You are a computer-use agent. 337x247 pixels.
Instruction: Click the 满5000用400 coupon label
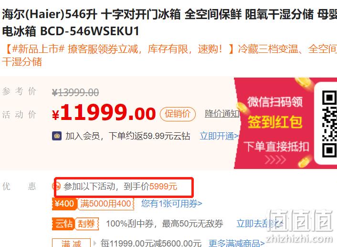click(105, 204)
